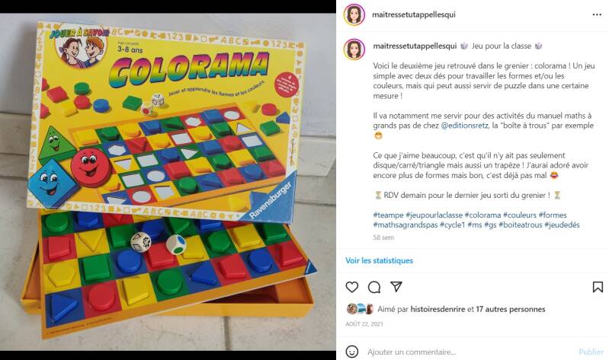This screenshot has width=609, height=360.
Task: Save the post with the bookmark icon
Action: click(598, 287)
